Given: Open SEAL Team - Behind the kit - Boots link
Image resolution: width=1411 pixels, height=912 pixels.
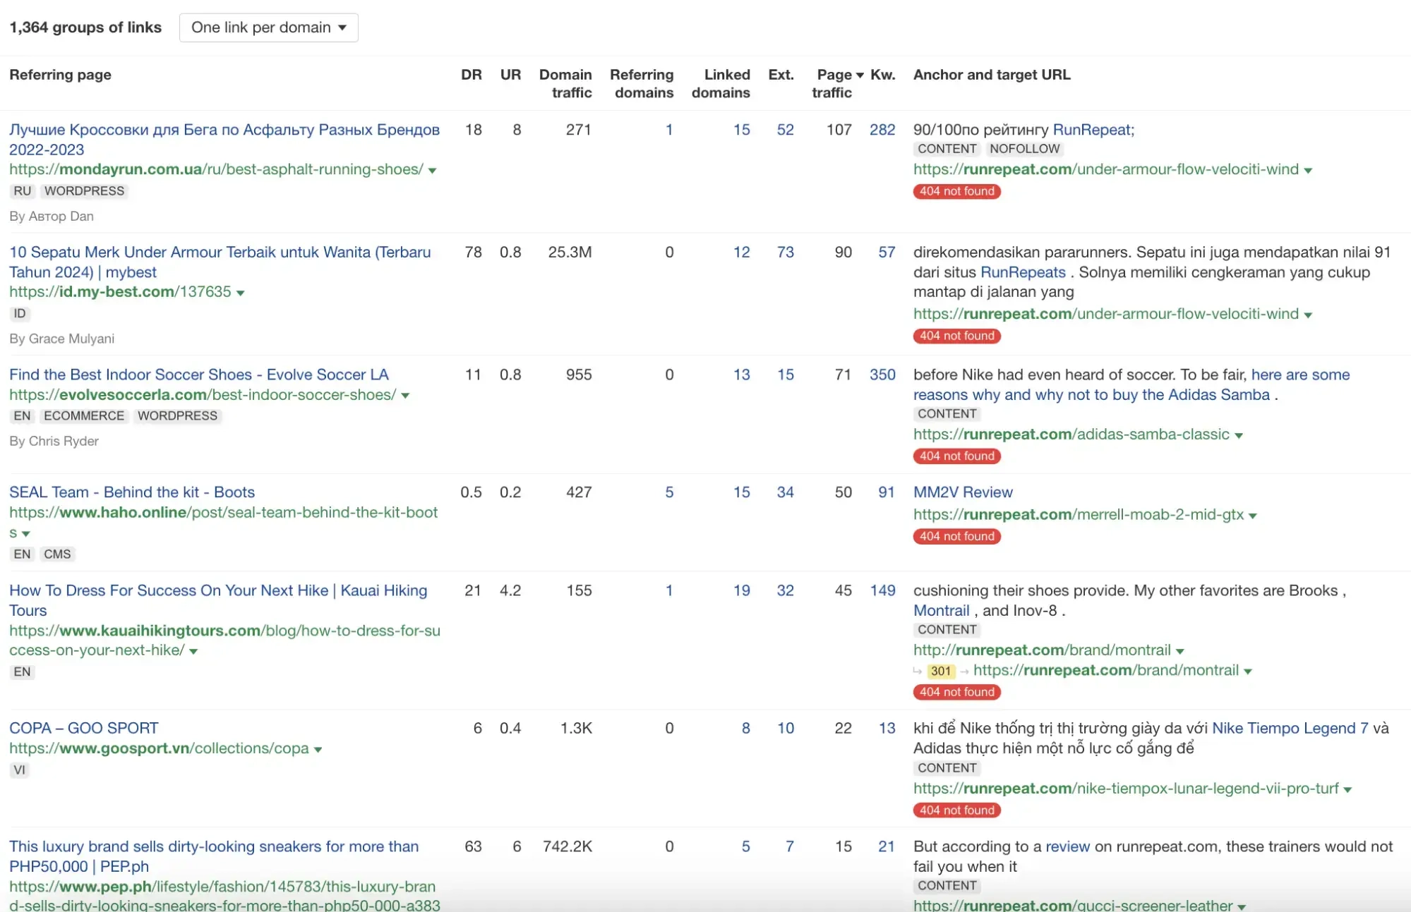Looking at the screenshot, I should pyautogui.click(x=132, y=492).
